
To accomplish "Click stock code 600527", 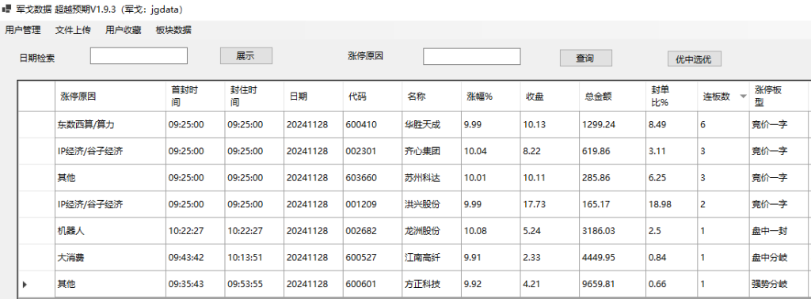I will click(x=372, y=258).
